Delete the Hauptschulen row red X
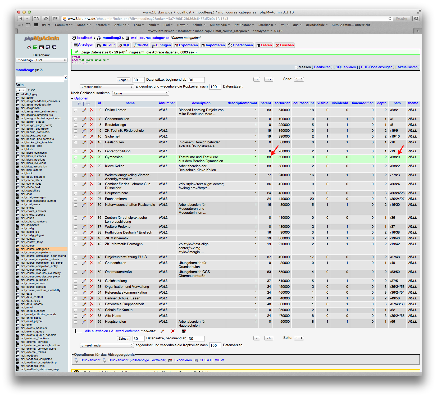 [92, 322]
